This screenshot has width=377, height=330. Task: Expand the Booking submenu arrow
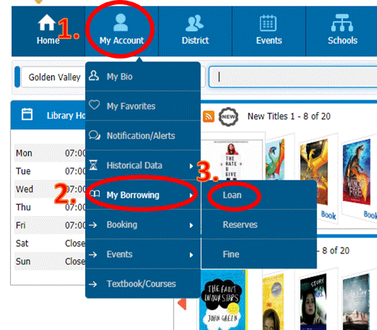pyautogui.click(x=191, y=225)
